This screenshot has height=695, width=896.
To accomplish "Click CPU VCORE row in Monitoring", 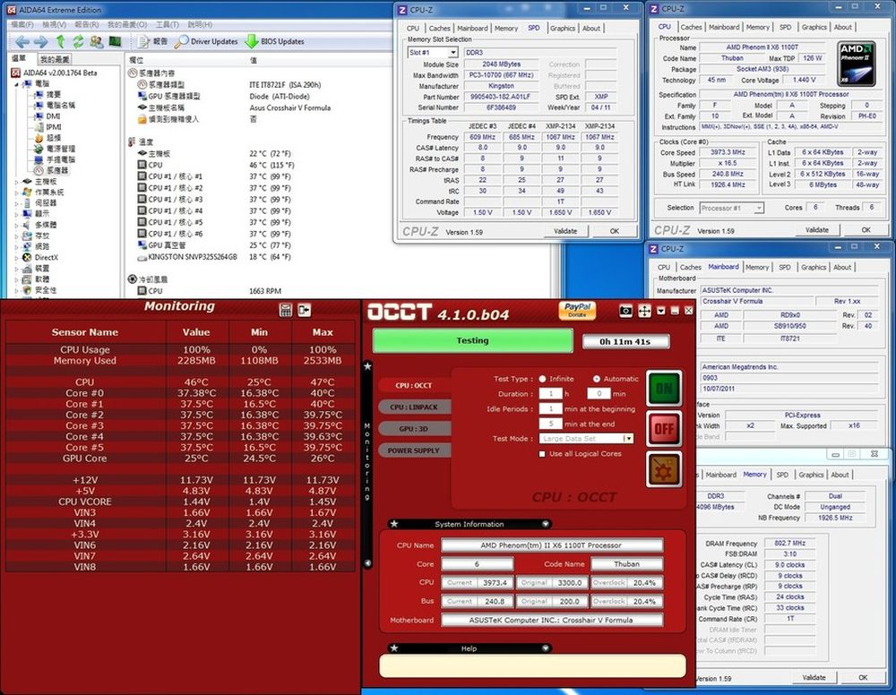I will (x=180, y=502).
